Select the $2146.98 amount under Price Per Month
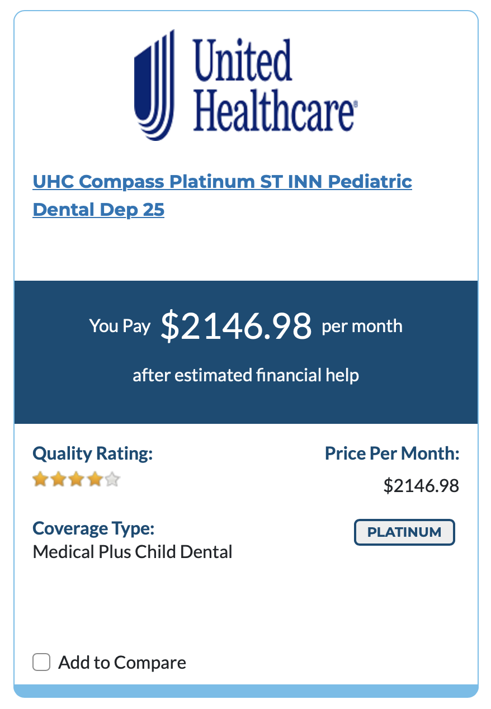 pos(421,486)
